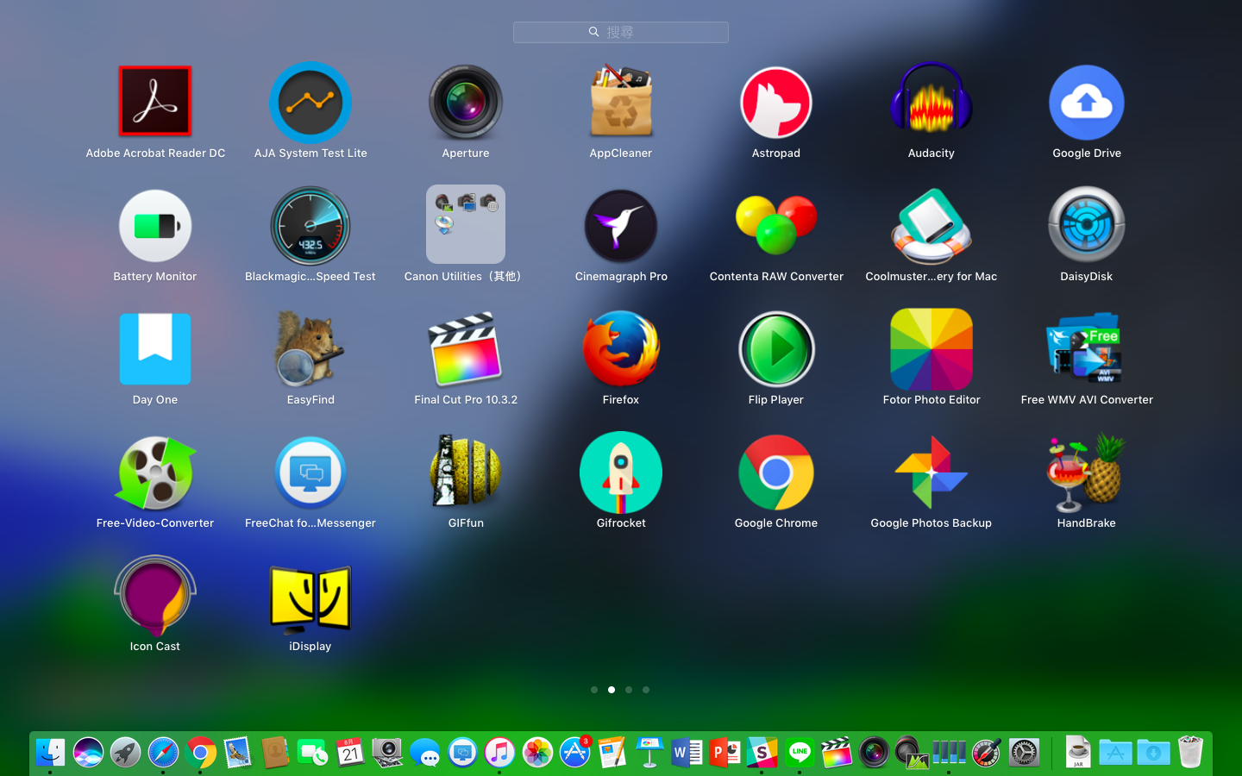This screenshot has width=1242, height=776.
Task: Open Google Chrome from the Launchpad grid
Action: (x=776, y=472)
